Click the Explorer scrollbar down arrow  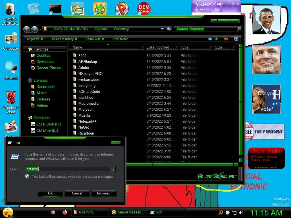(x=240, y=160)
